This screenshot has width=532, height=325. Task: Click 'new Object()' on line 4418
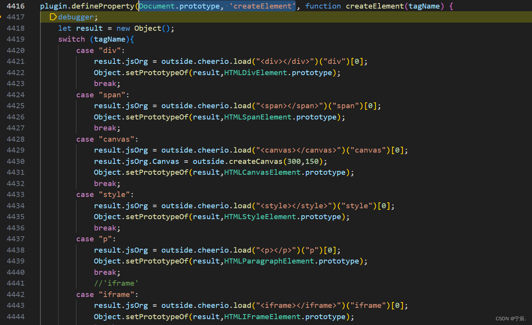point(146,28)
